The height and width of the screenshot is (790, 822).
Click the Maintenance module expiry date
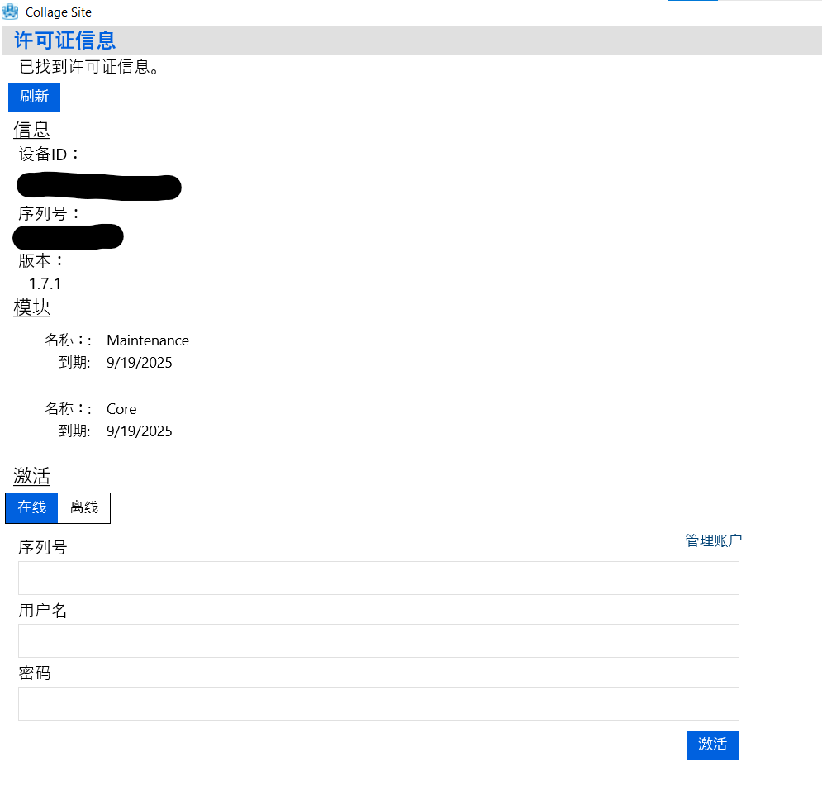click(x=140, y=363)
